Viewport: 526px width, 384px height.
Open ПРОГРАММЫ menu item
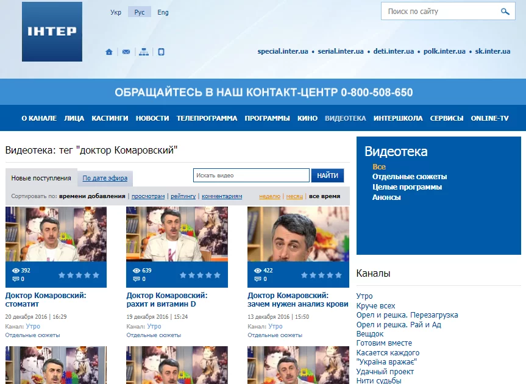pyautogui.click(x=268, y=118)
